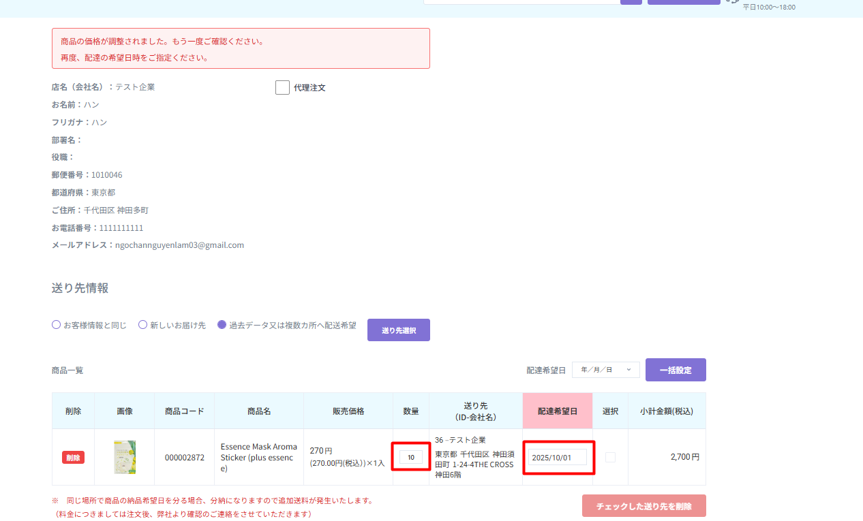Check the 代理注文 checkbox
The height and width of the screenshot is (521, 863).
(x=282, y=88)
